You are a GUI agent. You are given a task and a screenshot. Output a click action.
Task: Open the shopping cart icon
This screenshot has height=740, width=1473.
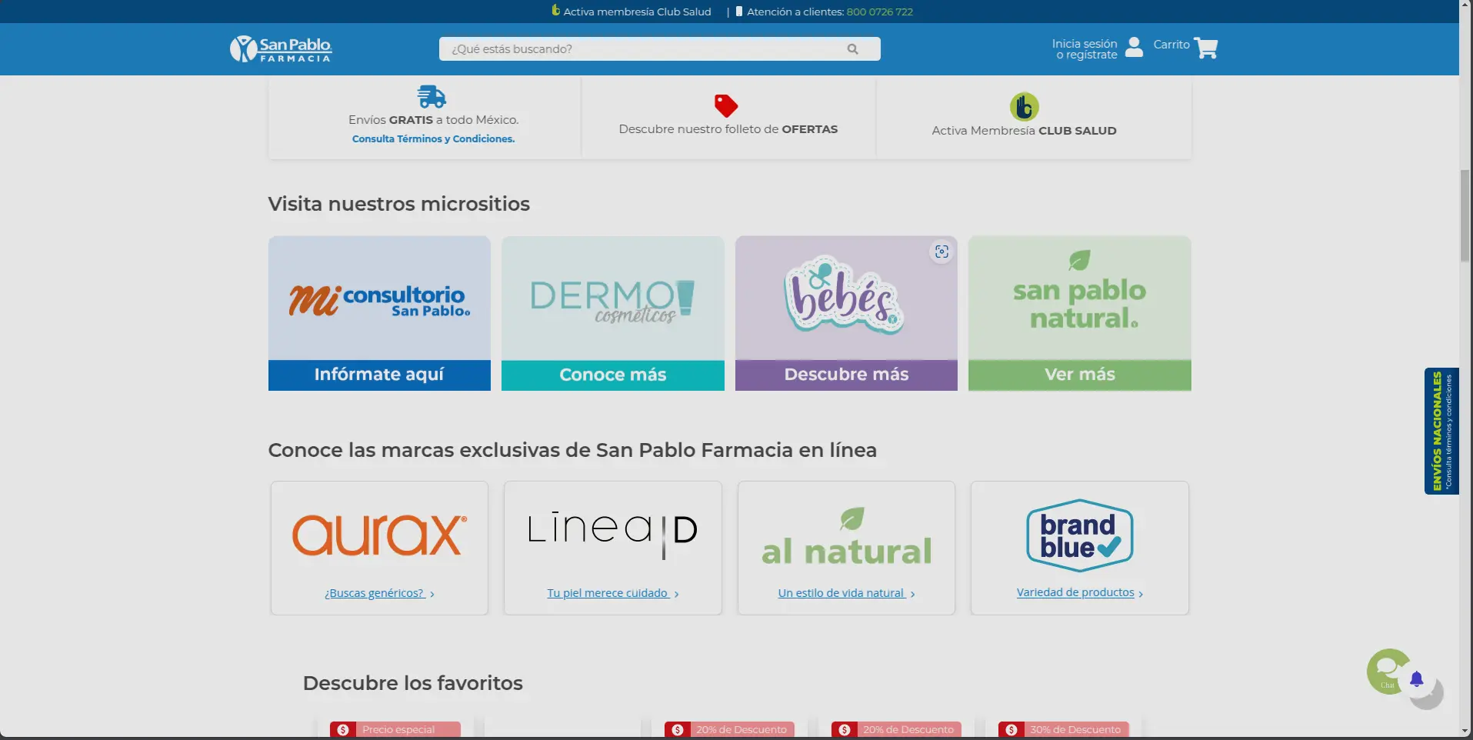[1205, 47]
